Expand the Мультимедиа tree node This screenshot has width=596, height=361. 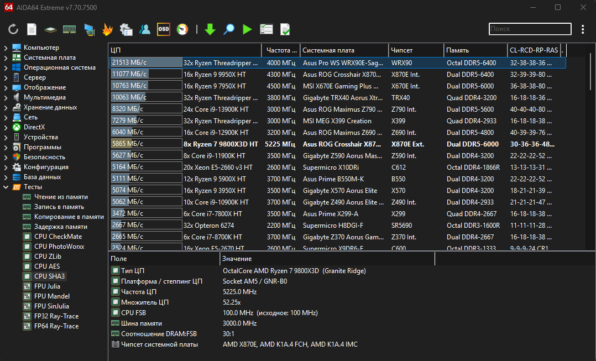6,98
